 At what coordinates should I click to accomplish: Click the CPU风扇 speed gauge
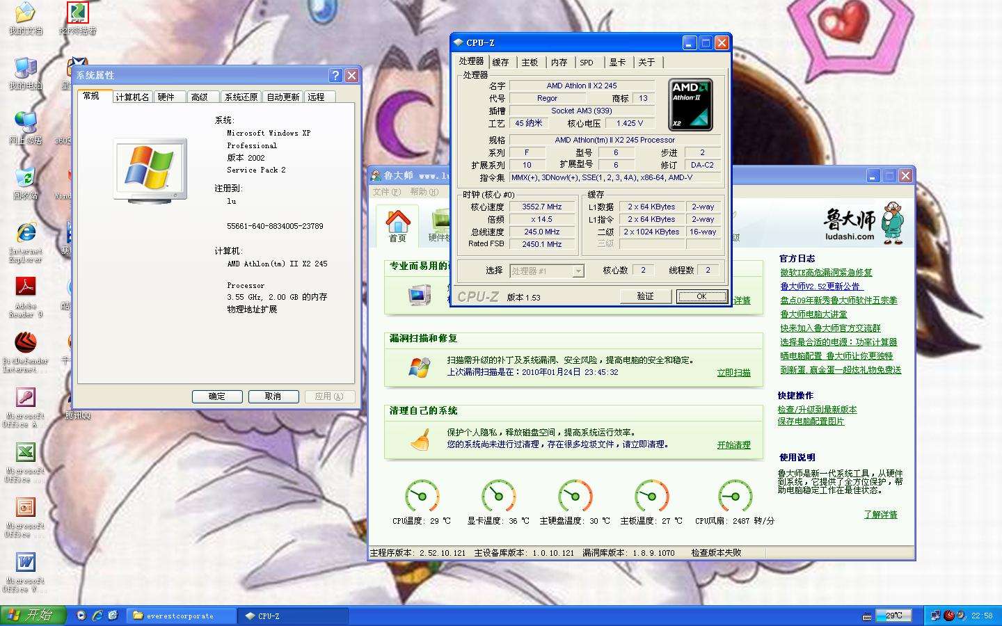point(735,497)
